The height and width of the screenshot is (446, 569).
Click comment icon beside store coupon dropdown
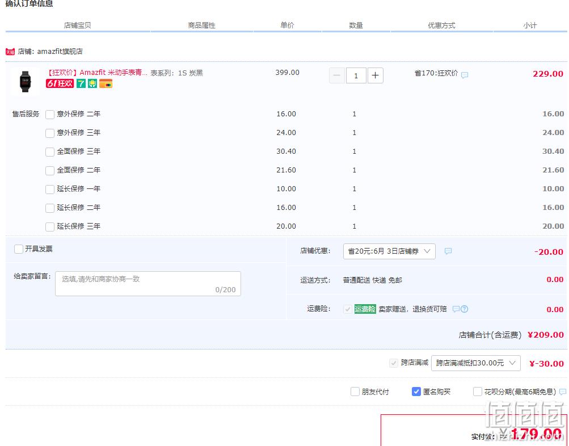point(448,251)
